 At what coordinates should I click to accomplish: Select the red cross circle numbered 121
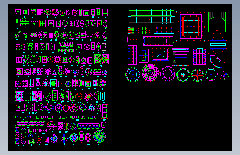[74, 108]
